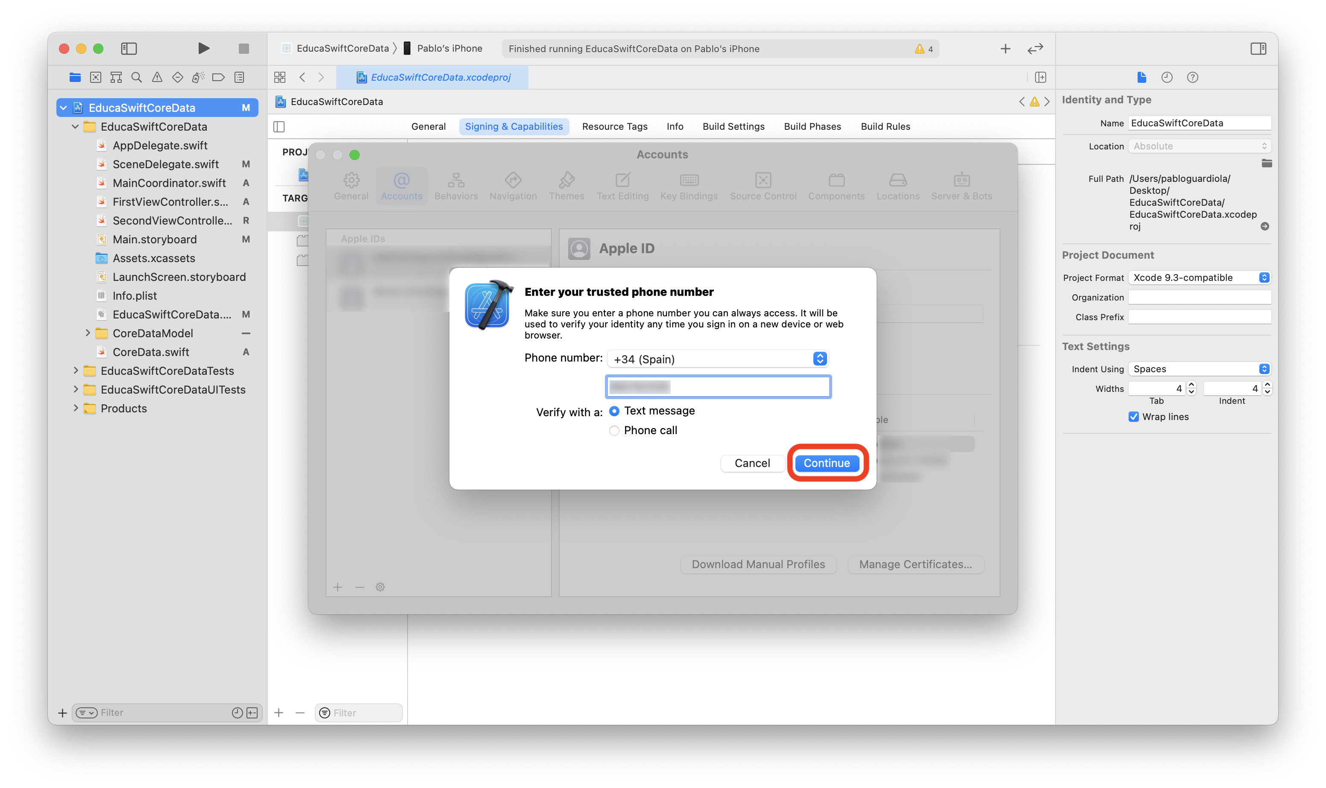The height and width of the screenshot is (788, 1326).
Task: Open the Test navigator diamond icon
Action: point(177,78)
